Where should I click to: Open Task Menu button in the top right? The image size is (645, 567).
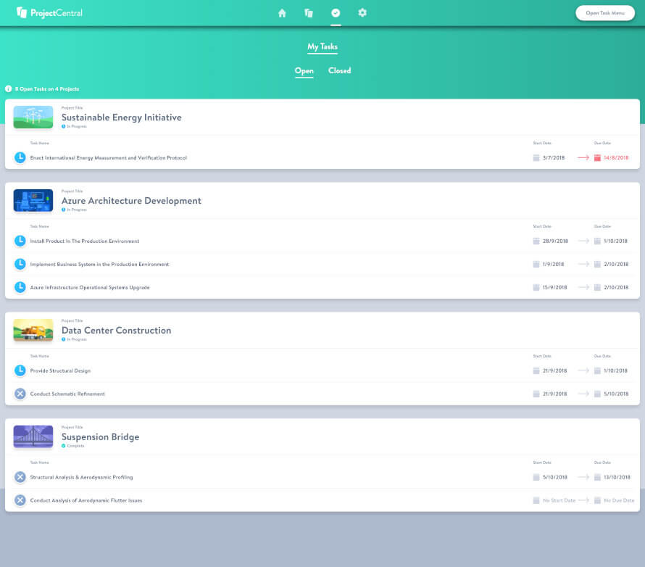click(x=604, y=12)
